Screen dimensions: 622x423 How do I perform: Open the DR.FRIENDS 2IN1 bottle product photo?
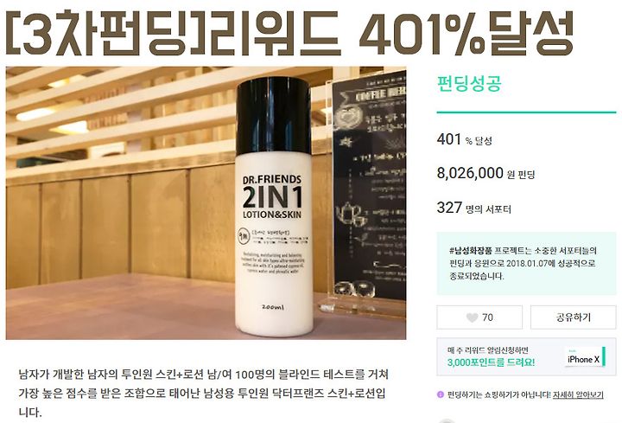tap(206, 203)
